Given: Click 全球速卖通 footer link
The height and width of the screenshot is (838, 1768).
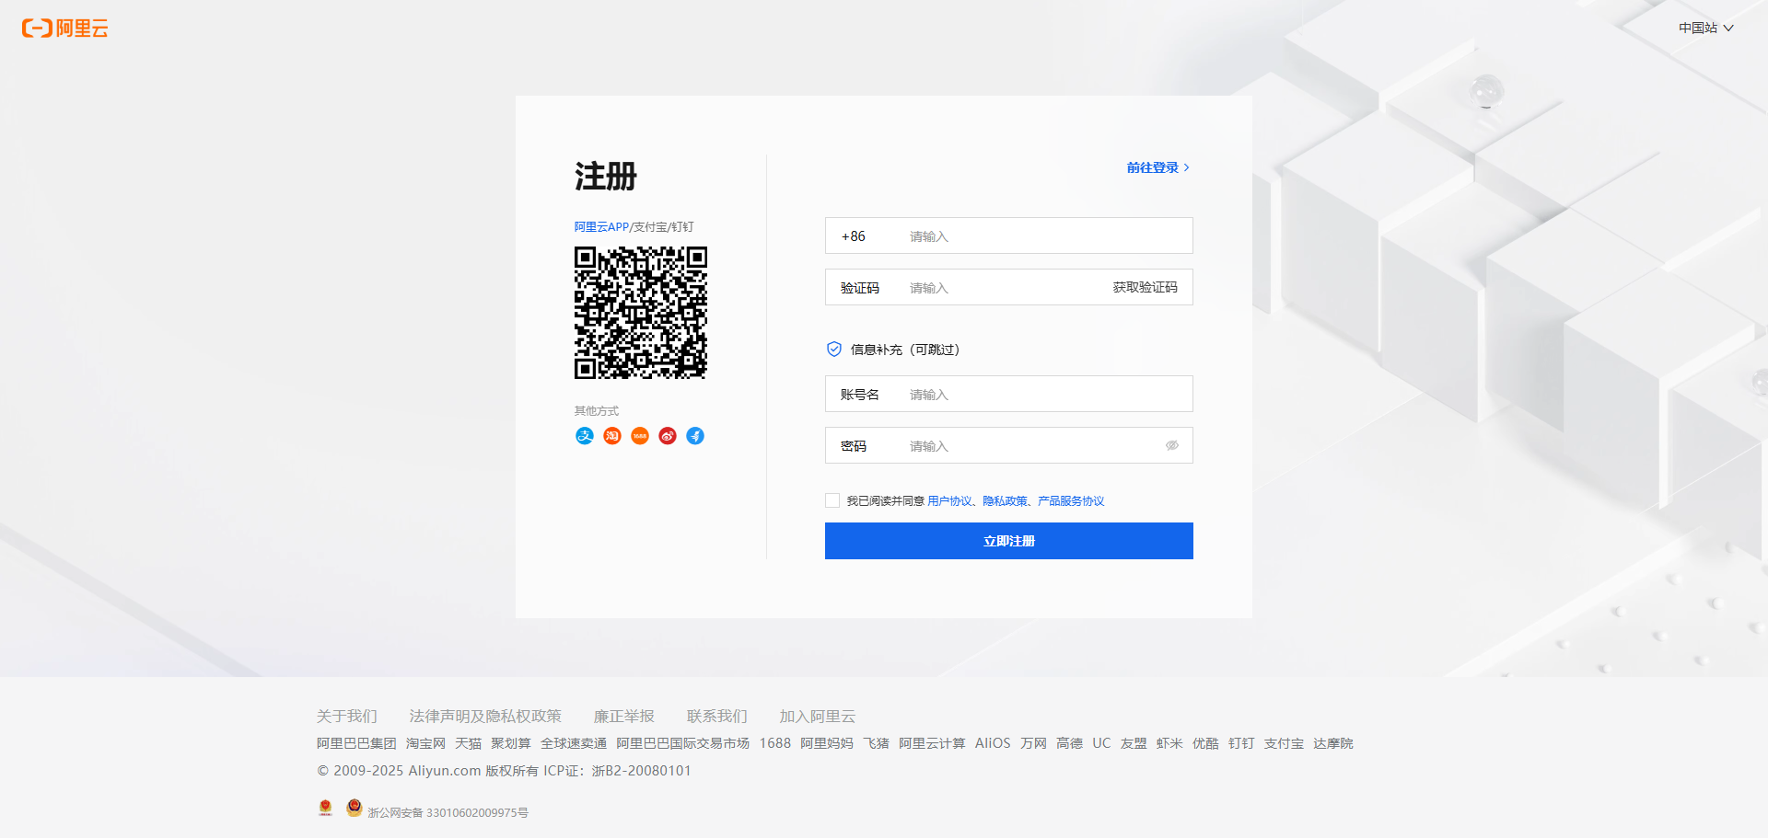Looking at the screenshot, I should coord(574,743).
